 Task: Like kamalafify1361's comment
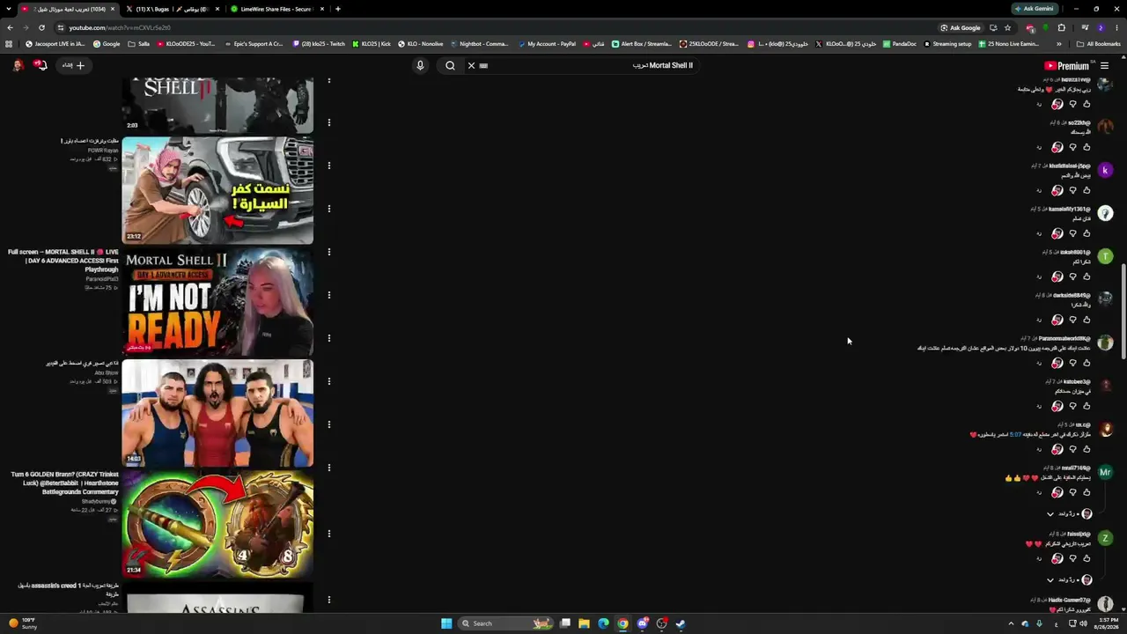(x=1086, y=233)
